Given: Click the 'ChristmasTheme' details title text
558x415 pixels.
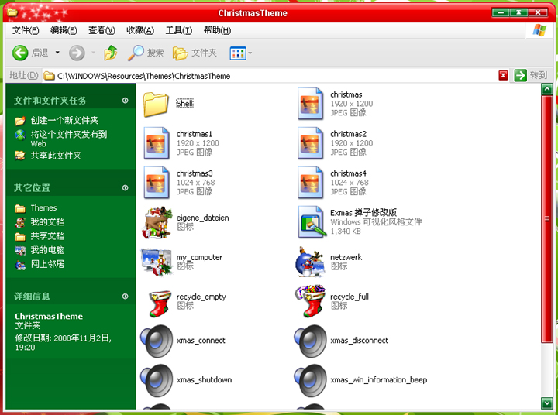Looking at the screenshot, I should pos(49,316).
